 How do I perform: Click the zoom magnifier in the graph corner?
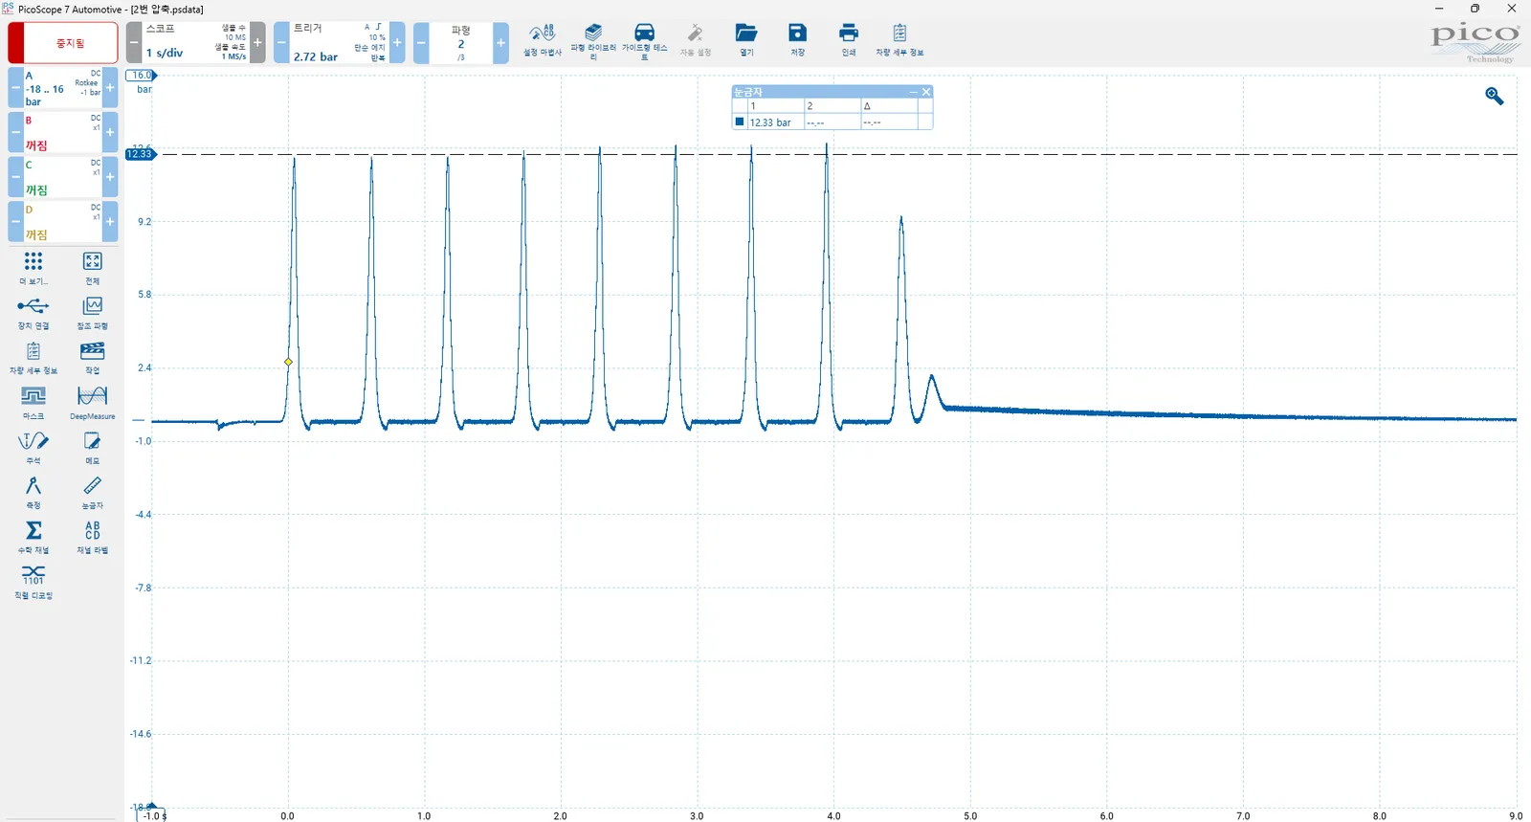coord(1495,96)
